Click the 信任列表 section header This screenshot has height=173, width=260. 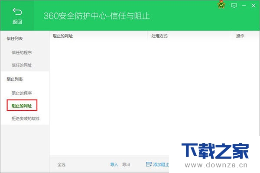(14, 39)
